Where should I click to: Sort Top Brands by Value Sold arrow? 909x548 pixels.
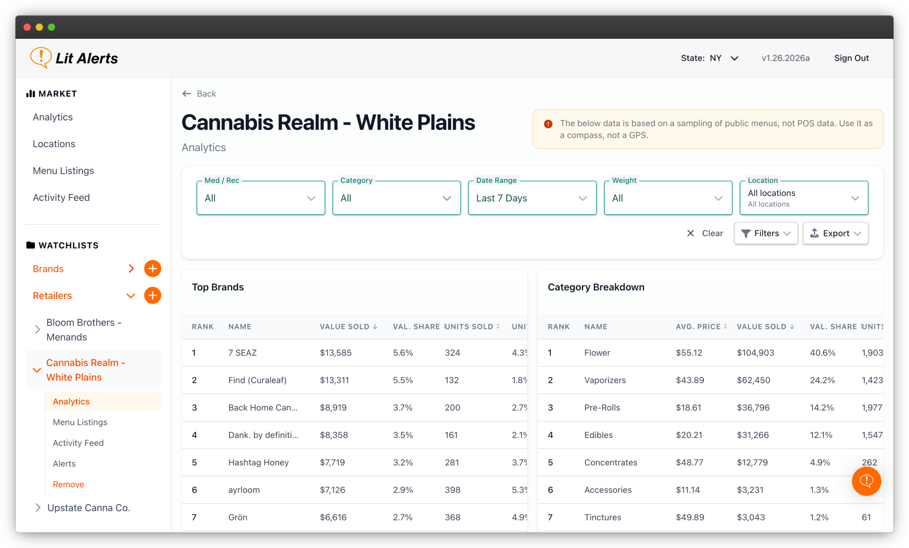point(375,327)
